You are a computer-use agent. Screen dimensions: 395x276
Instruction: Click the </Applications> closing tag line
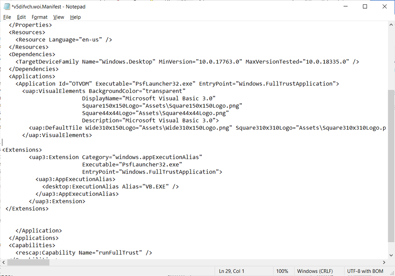pyautogui.click(x=34, y=238)
